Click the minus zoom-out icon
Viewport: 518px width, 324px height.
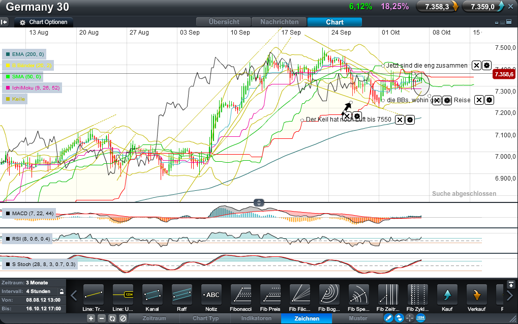102,318
